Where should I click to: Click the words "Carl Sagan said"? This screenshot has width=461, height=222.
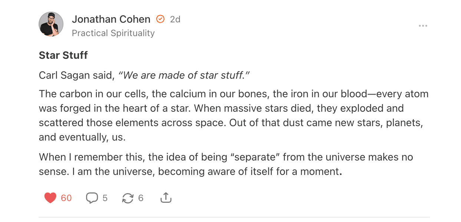coord(76,75)
